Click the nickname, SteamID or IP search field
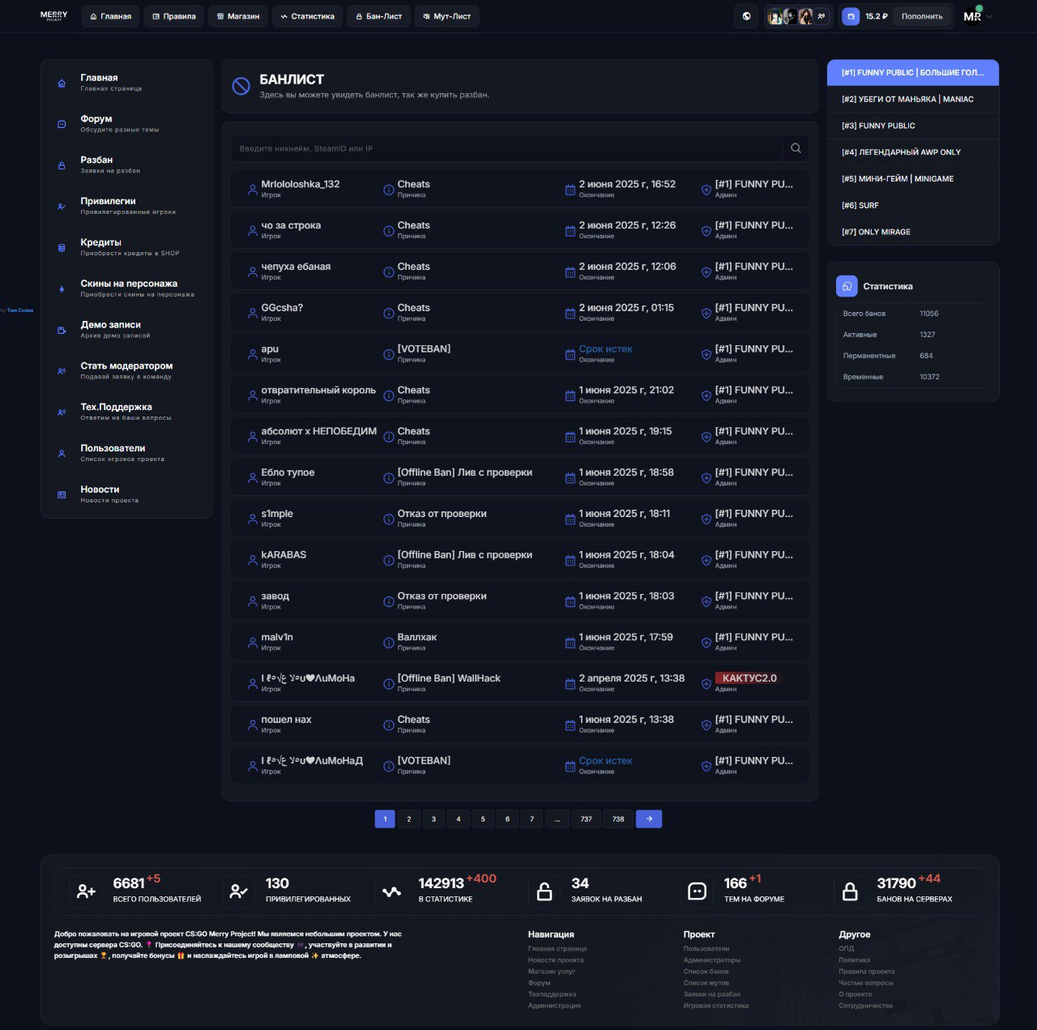The width and height of the screenshot is (1037, 1030). click(x=506, y=148)
